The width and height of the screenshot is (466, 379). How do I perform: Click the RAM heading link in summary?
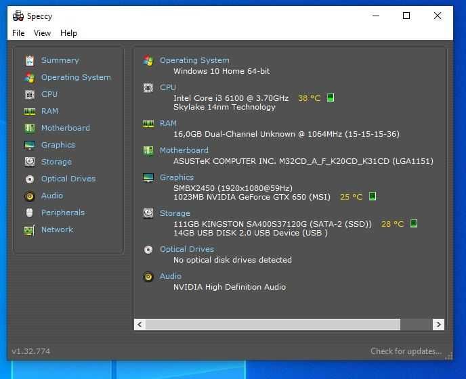pos(168,123)
